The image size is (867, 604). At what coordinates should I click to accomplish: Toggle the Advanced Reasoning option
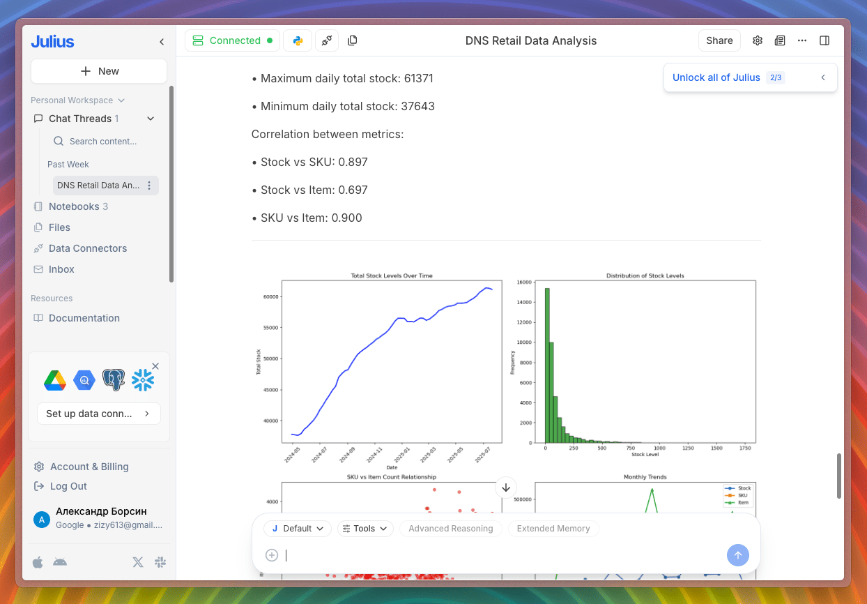(450, 529)
